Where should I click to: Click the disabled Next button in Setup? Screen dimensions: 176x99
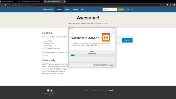point(104,65)
